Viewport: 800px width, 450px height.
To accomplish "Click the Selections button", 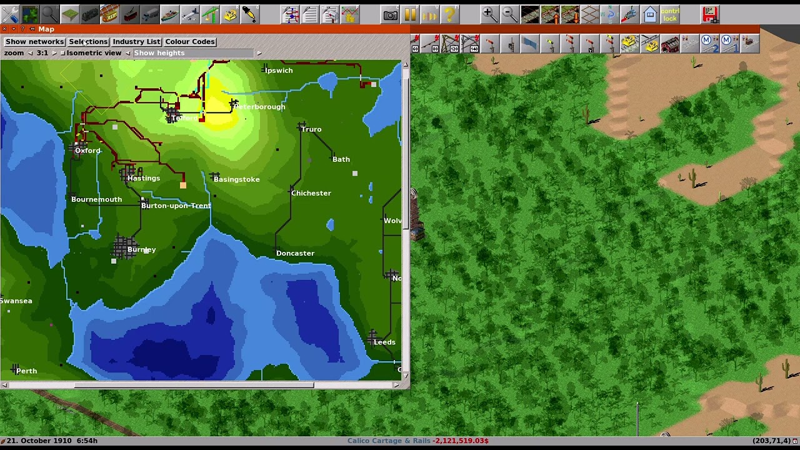I will click(x=88, y=41).
